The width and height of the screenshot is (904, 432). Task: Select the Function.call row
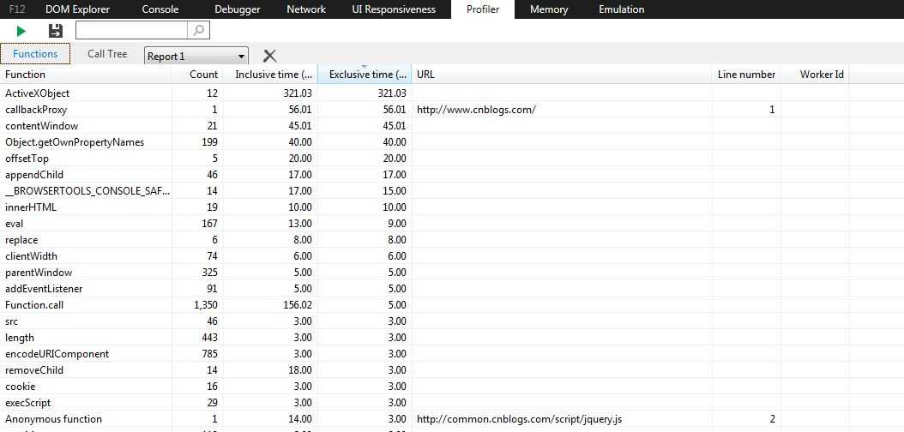(452, 304)
